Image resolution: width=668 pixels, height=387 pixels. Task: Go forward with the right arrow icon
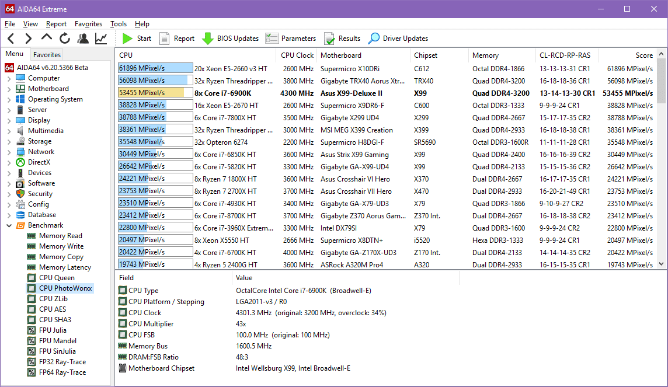pos(28,39)
